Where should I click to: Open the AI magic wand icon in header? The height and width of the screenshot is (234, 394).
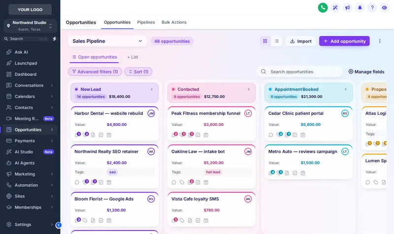point(335,7)
